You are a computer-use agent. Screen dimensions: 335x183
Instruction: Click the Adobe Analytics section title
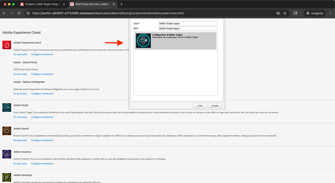[x=22, y=152]
